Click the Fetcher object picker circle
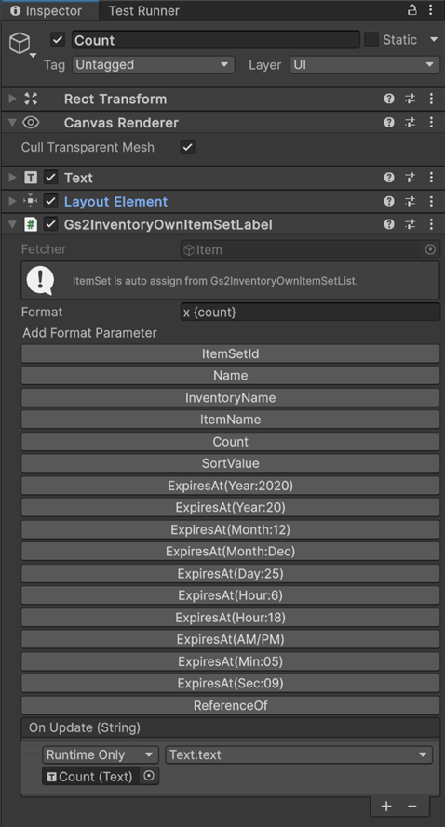Image resolution: width=445 pixels, height=827 pixels. pos(430,249)
